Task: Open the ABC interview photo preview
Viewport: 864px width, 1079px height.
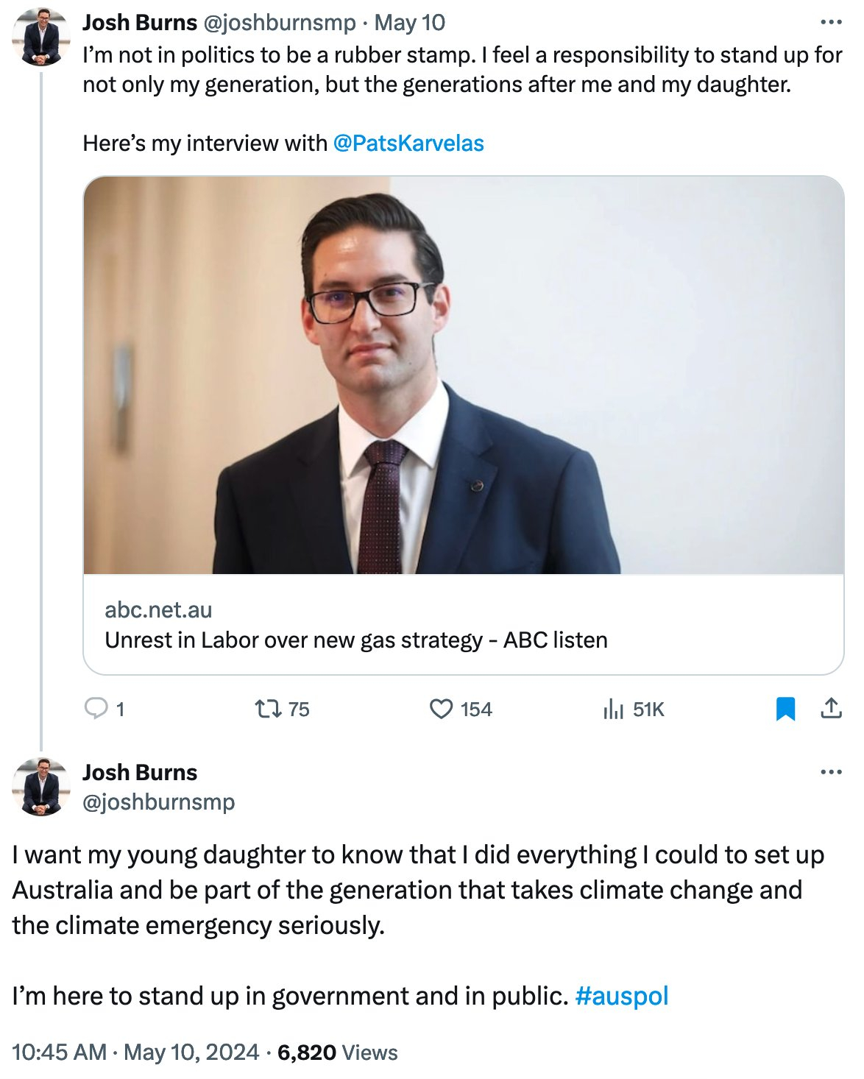Action: [464, 375]
